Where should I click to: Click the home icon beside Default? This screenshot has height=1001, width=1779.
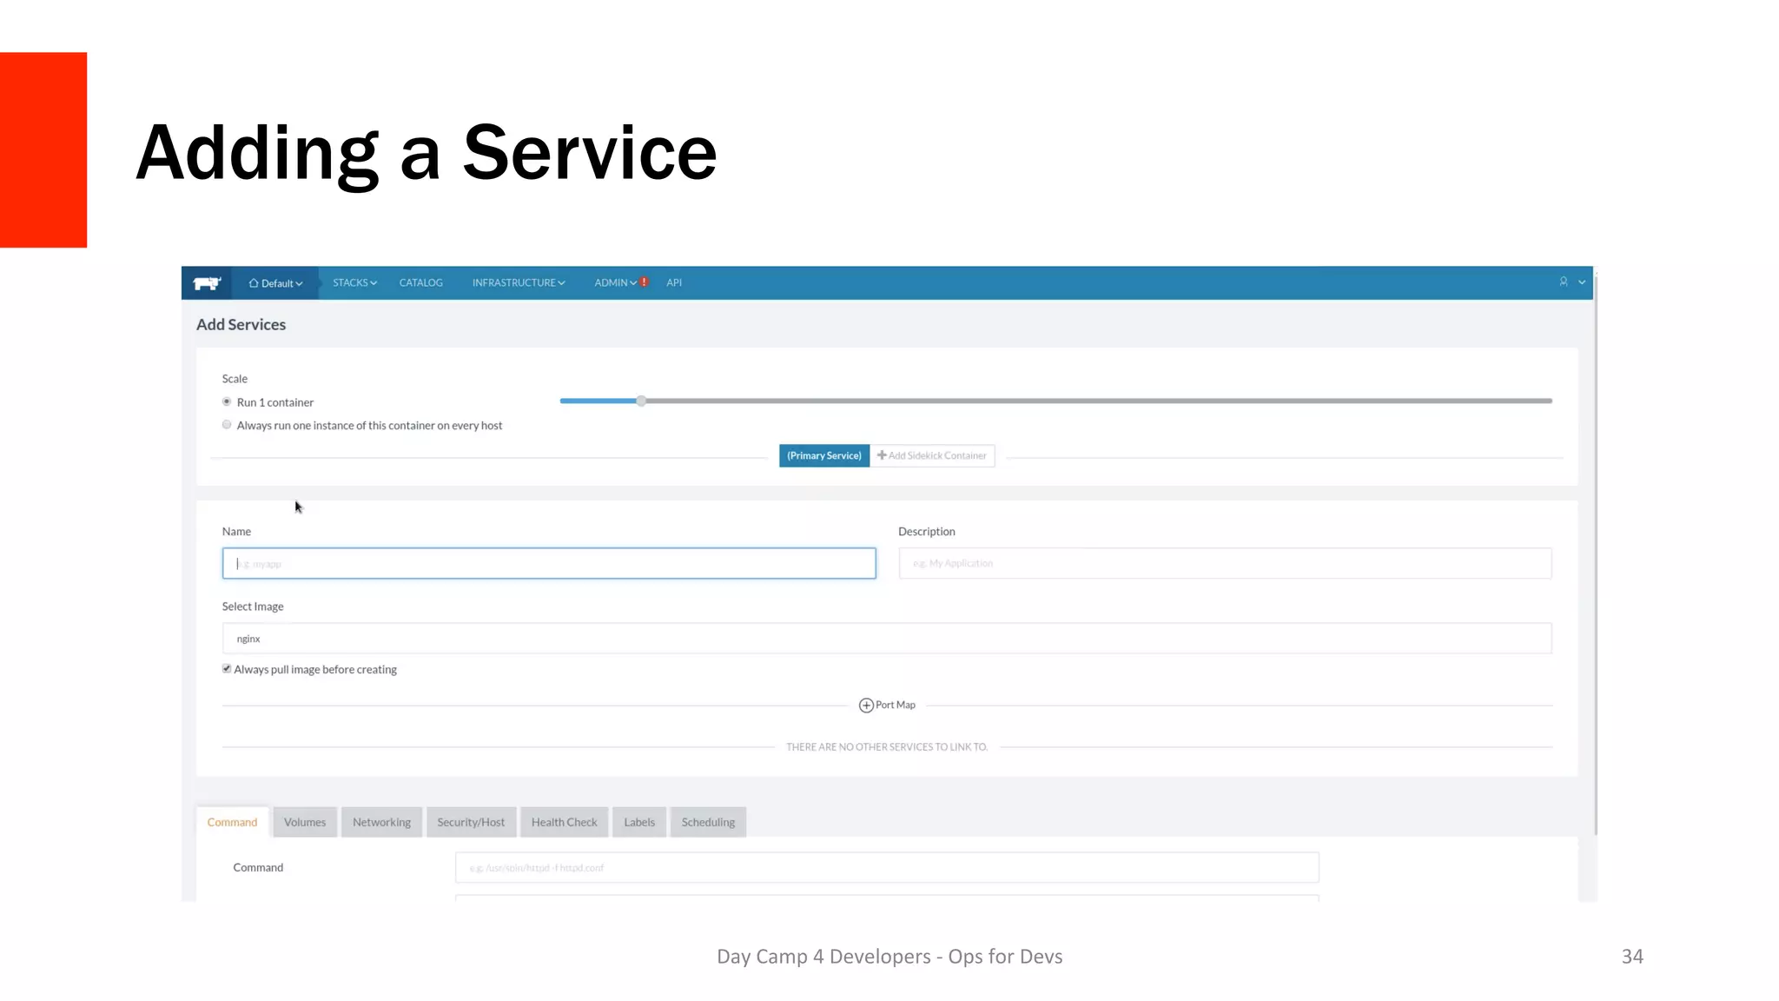[254, 283]
